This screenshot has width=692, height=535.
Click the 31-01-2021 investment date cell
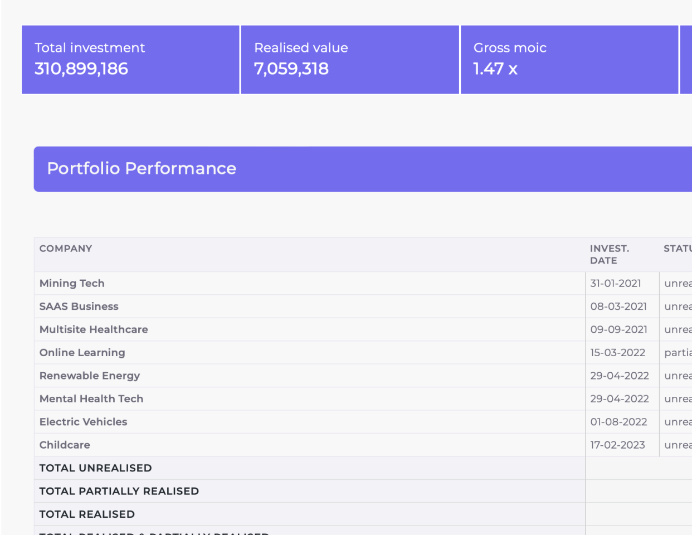pyautogui.click(x=616, y=283)
